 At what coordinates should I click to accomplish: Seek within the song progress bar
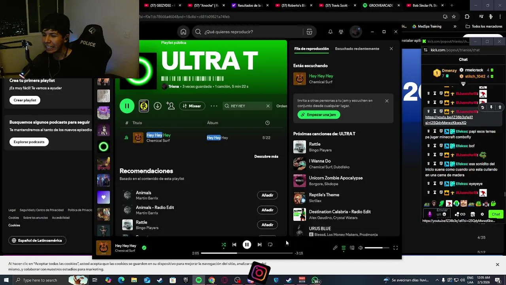[x=247, y=253]
